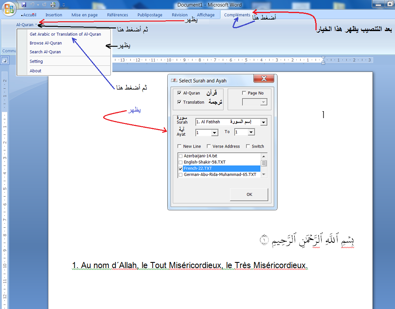
Task: Check German-Abu-Rida-Muhammad-65.TXT translation
Action: coord(180,175)
